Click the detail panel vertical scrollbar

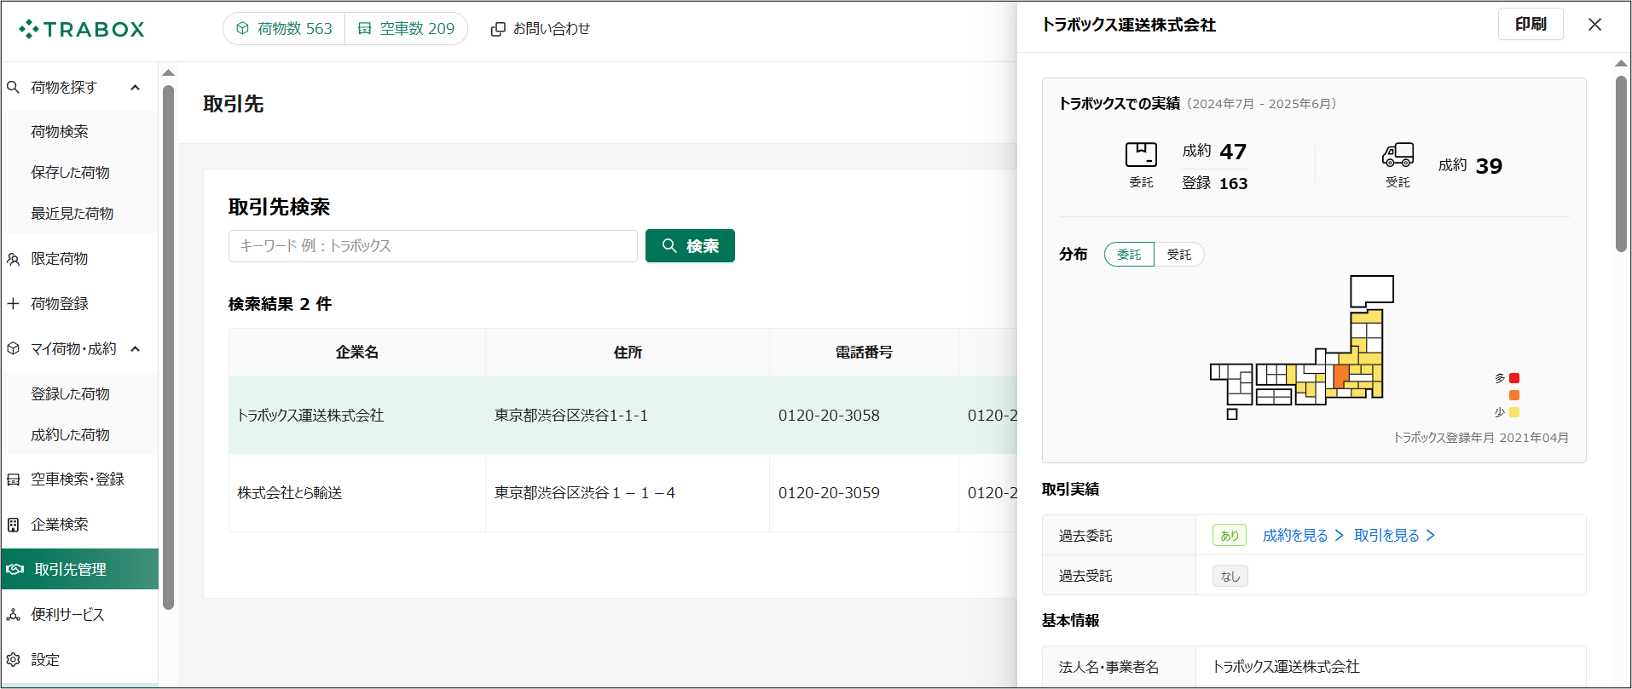(x=1621, y=164)
